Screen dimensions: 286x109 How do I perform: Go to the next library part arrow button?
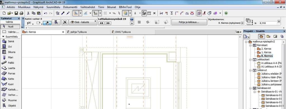pyautogui.click(x=108, y=23)
